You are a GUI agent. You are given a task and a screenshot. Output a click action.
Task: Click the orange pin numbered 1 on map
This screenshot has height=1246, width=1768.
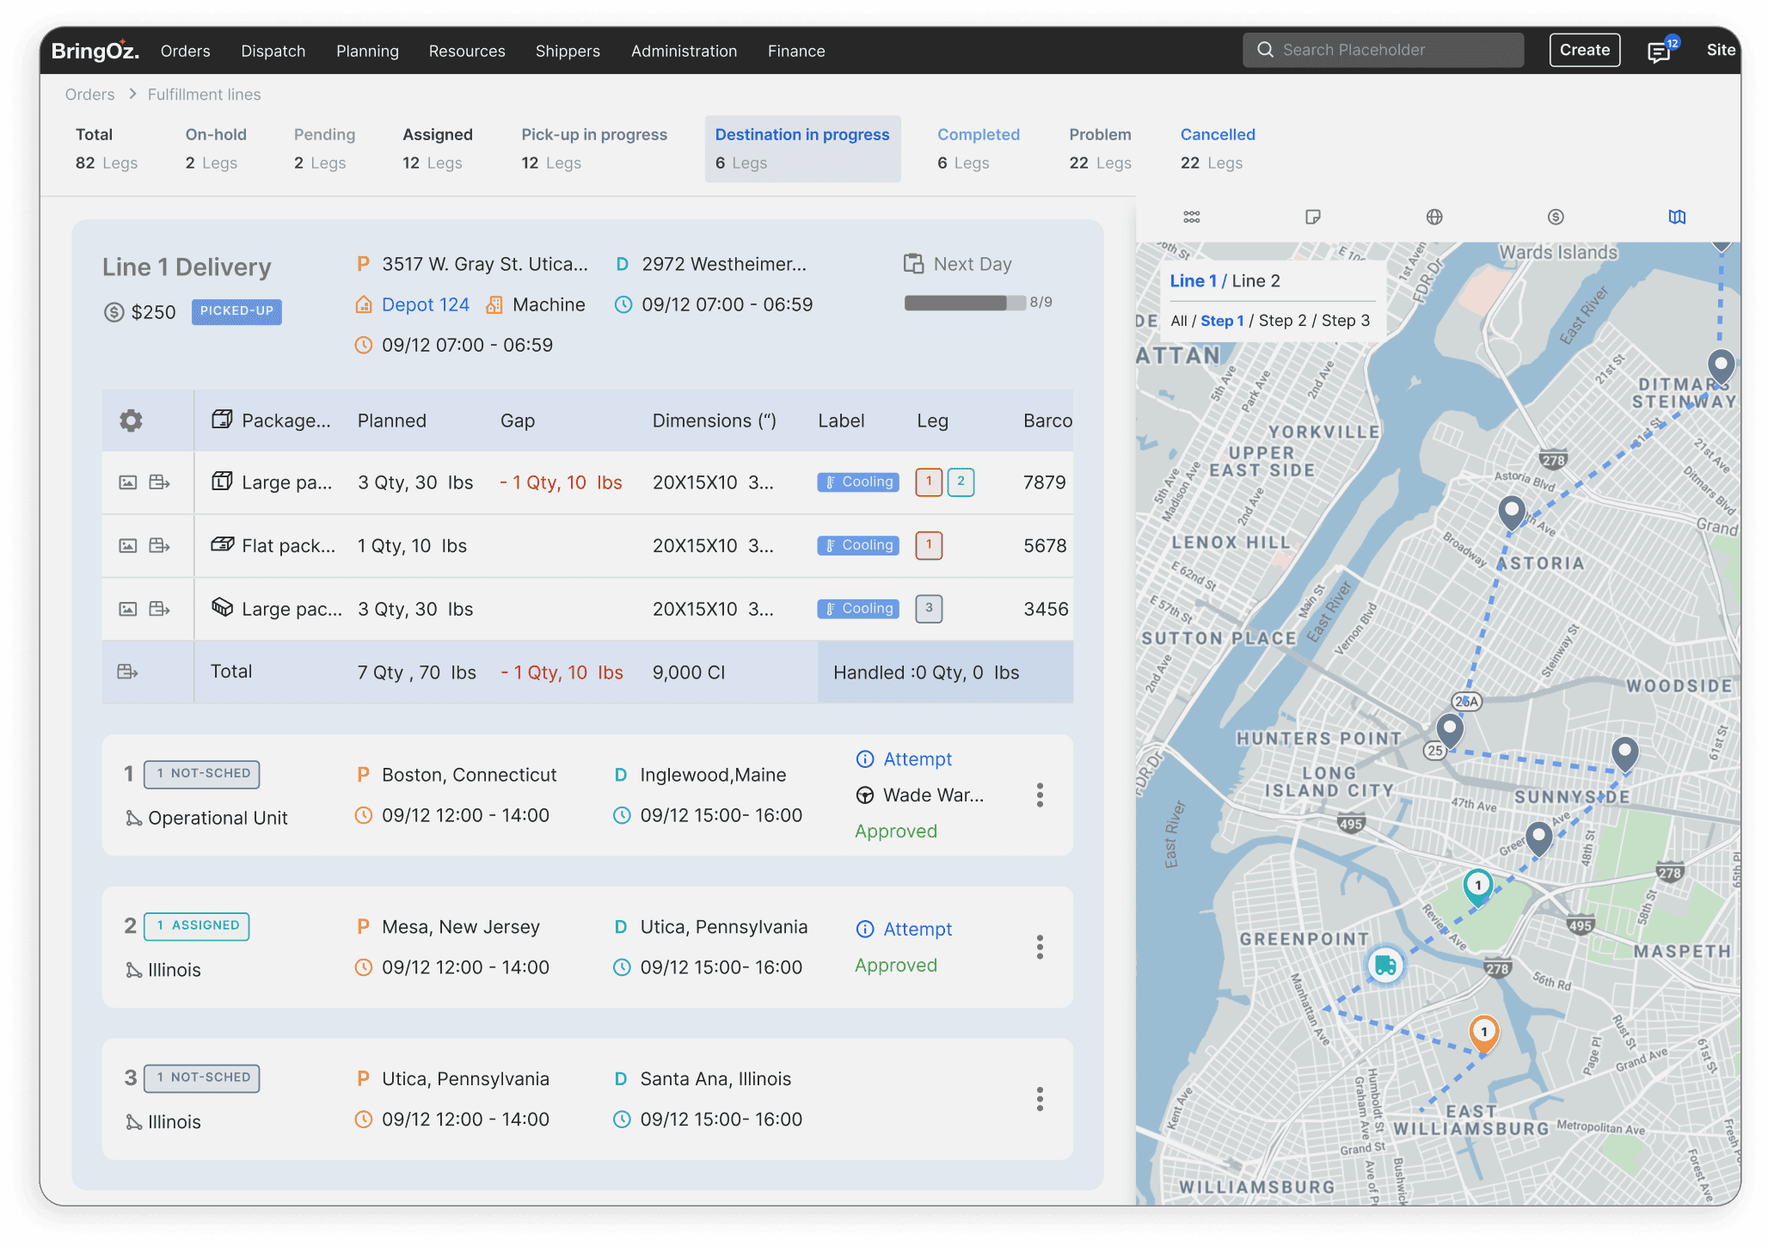point(1483,1033)
